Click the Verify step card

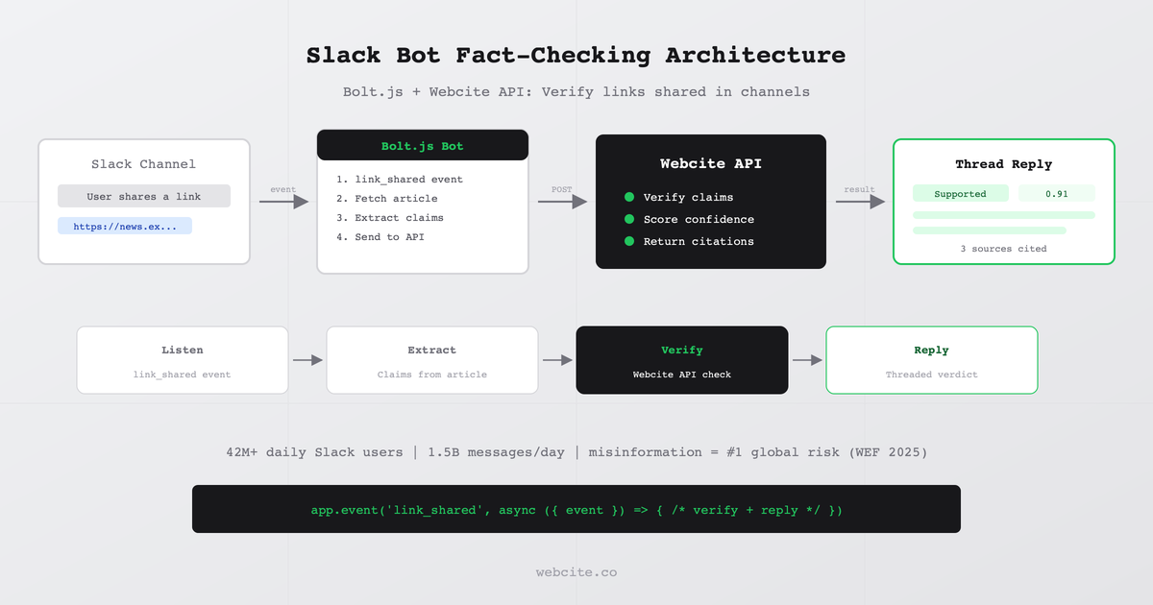[x=682, y=360]
